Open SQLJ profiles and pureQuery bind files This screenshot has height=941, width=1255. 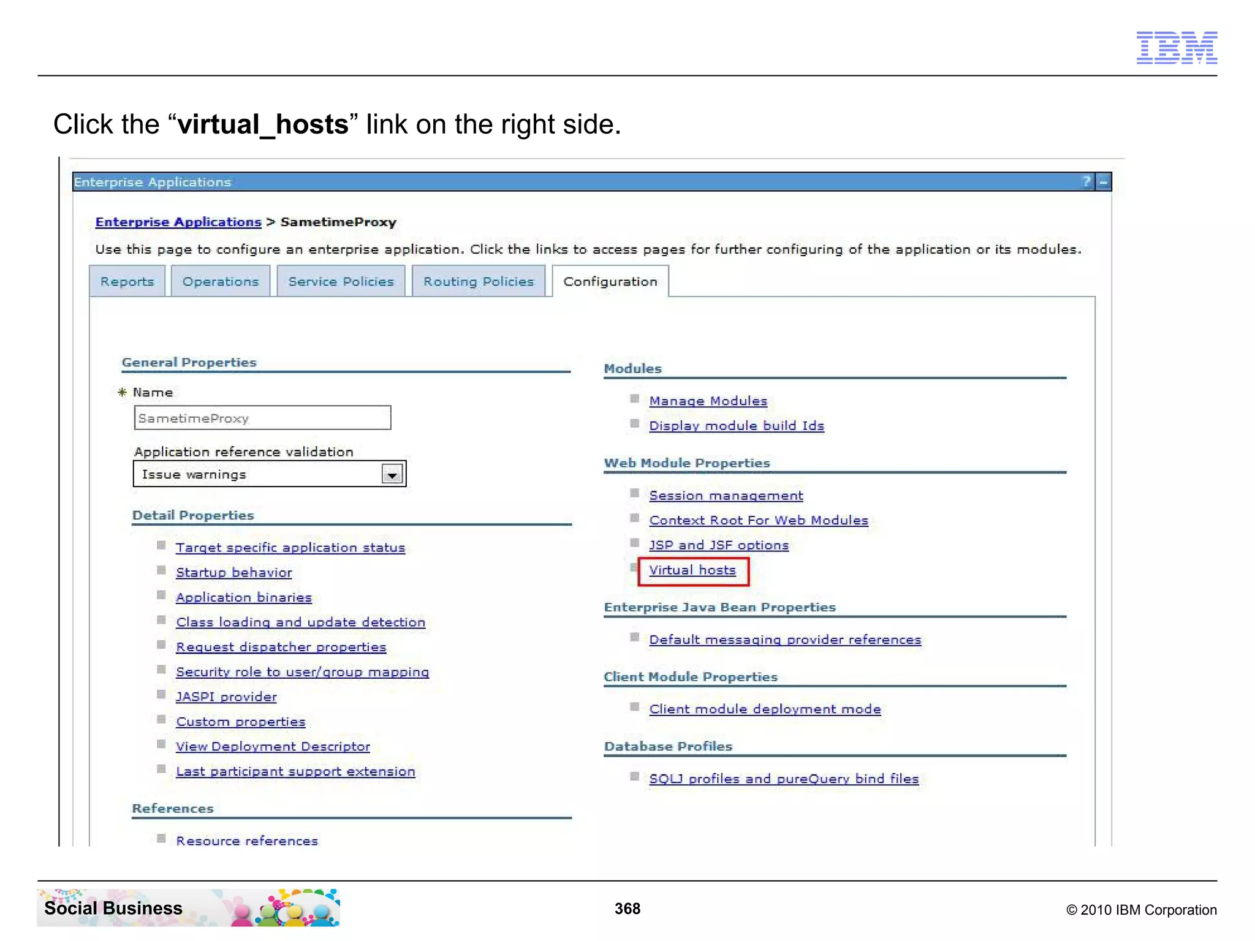(x=784, y=779)
